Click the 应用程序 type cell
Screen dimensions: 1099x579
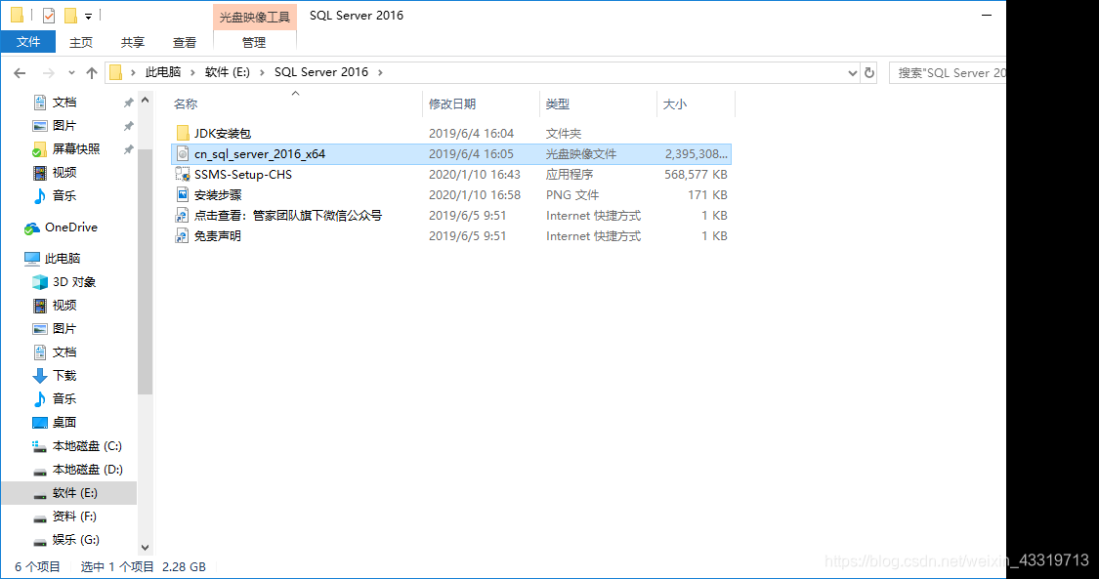(570, 175)
